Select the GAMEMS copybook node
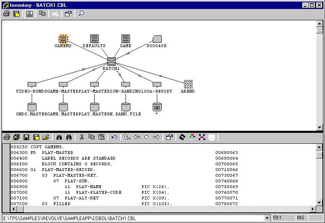325x223 pixels. tap(63, 39)
